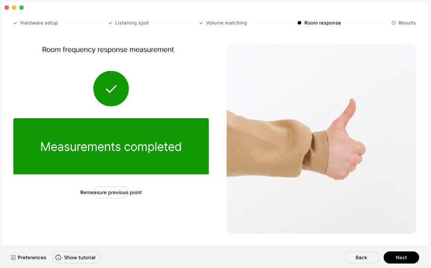Screen dimensions: 431x268
Task: Remeasure previous point
Action: (111, 193)
